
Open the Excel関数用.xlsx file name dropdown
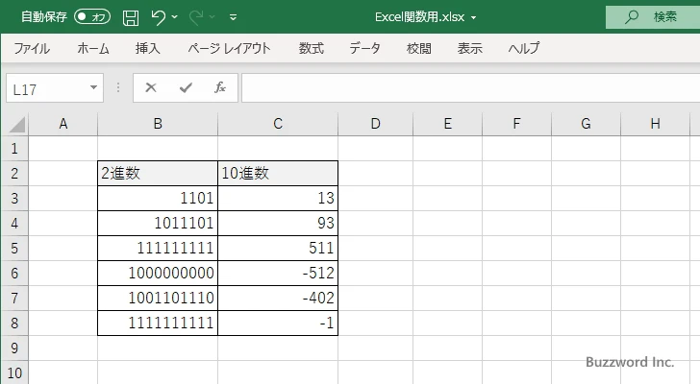[x=474, y=18]
